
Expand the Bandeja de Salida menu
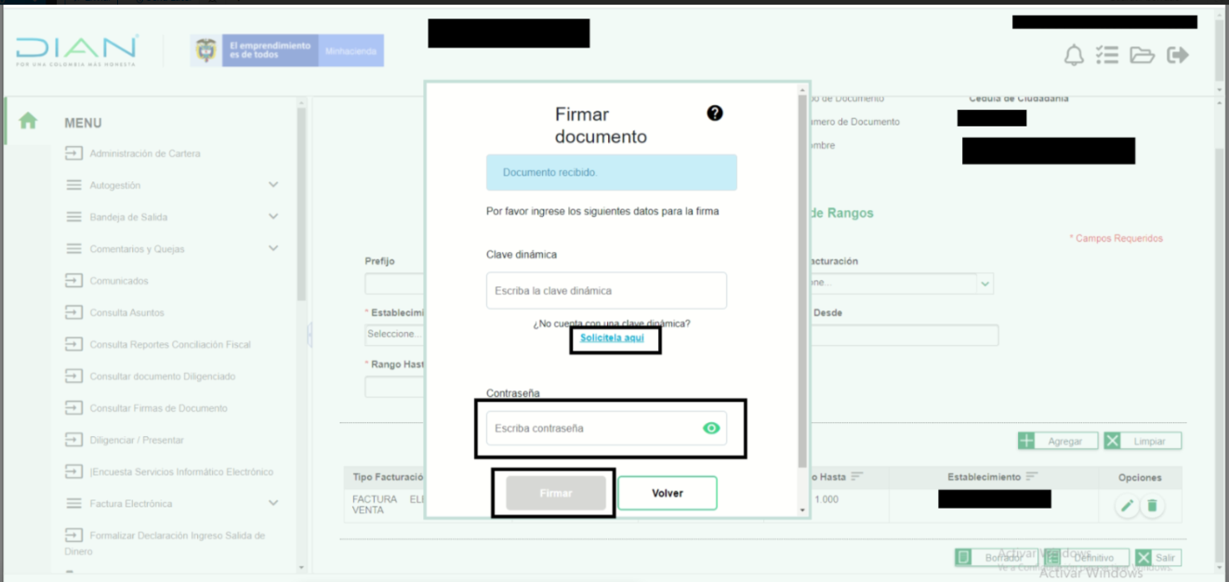click(x=273, y=217)
